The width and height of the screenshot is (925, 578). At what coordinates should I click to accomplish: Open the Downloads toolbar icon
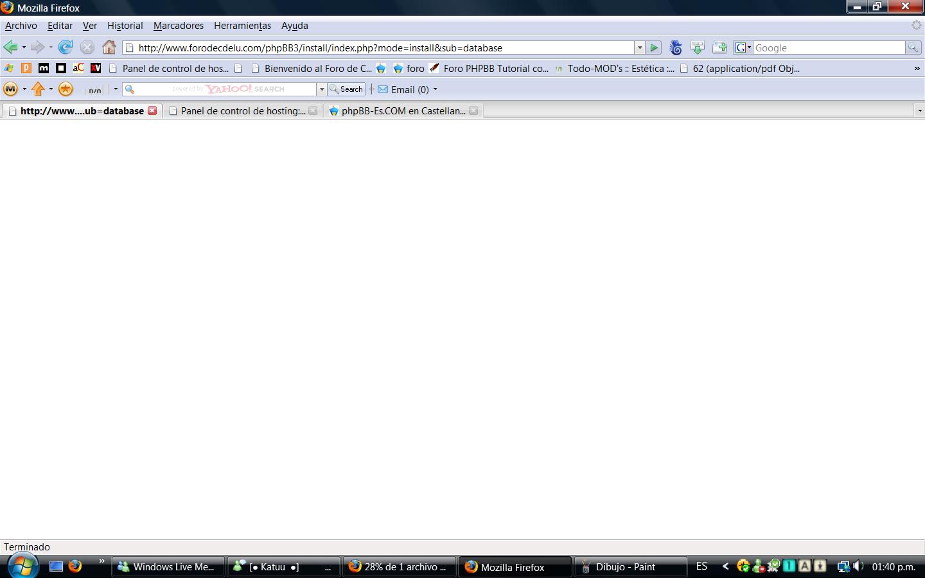coord(697,48)
